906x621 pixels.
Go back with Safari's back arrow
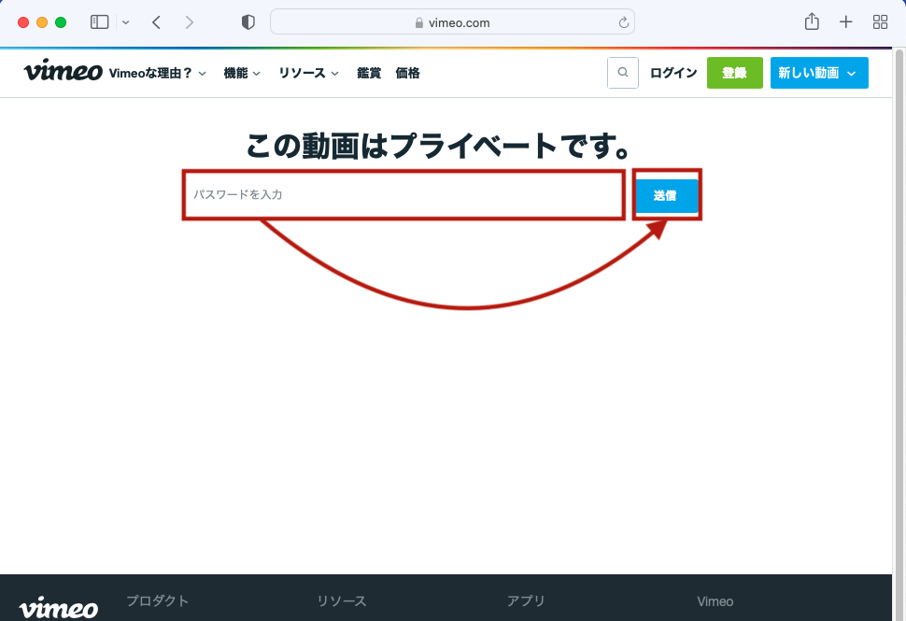(x=156, y=22)
